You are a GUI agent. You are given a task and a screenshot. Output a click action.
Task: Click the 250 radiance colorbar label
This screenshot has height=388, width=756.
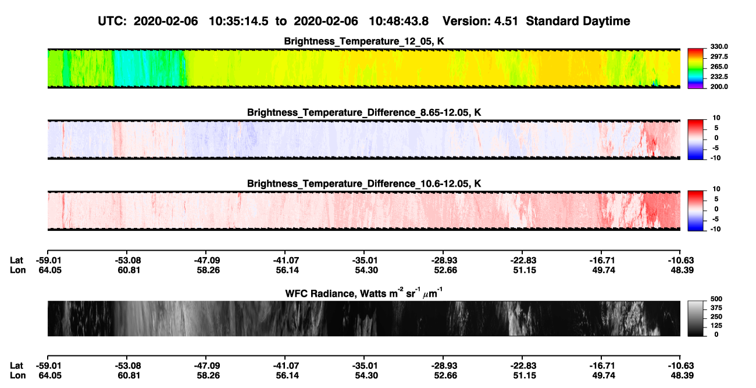tap(716, 316)
